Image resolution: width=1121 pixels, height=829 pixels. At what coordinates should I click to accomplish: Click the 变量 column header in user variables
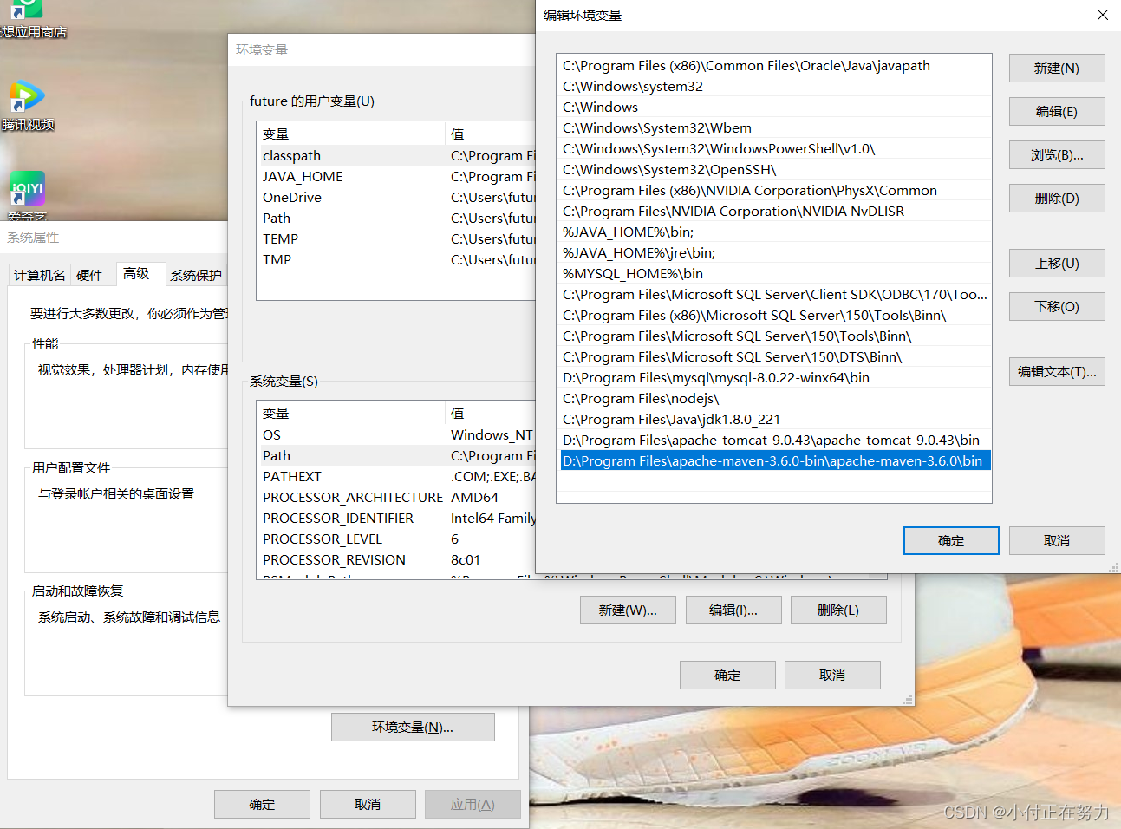(351, 134)
